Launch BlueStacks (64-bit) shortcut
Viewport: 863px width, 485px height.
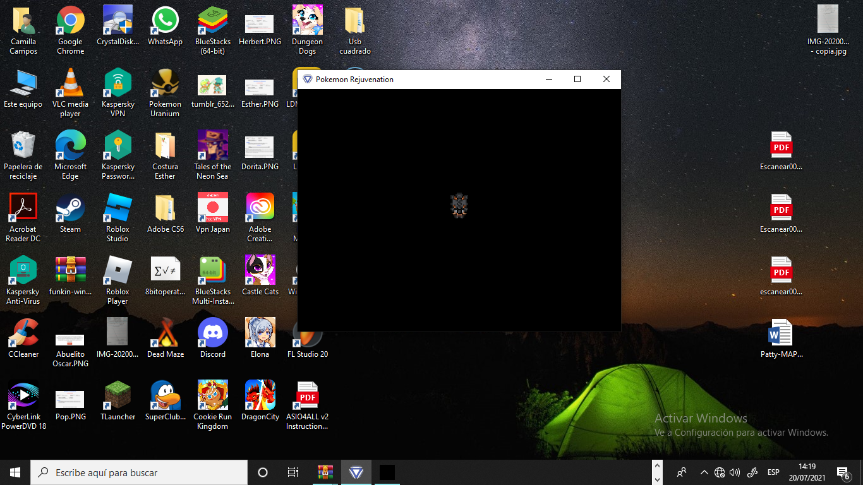pos(213,21)
